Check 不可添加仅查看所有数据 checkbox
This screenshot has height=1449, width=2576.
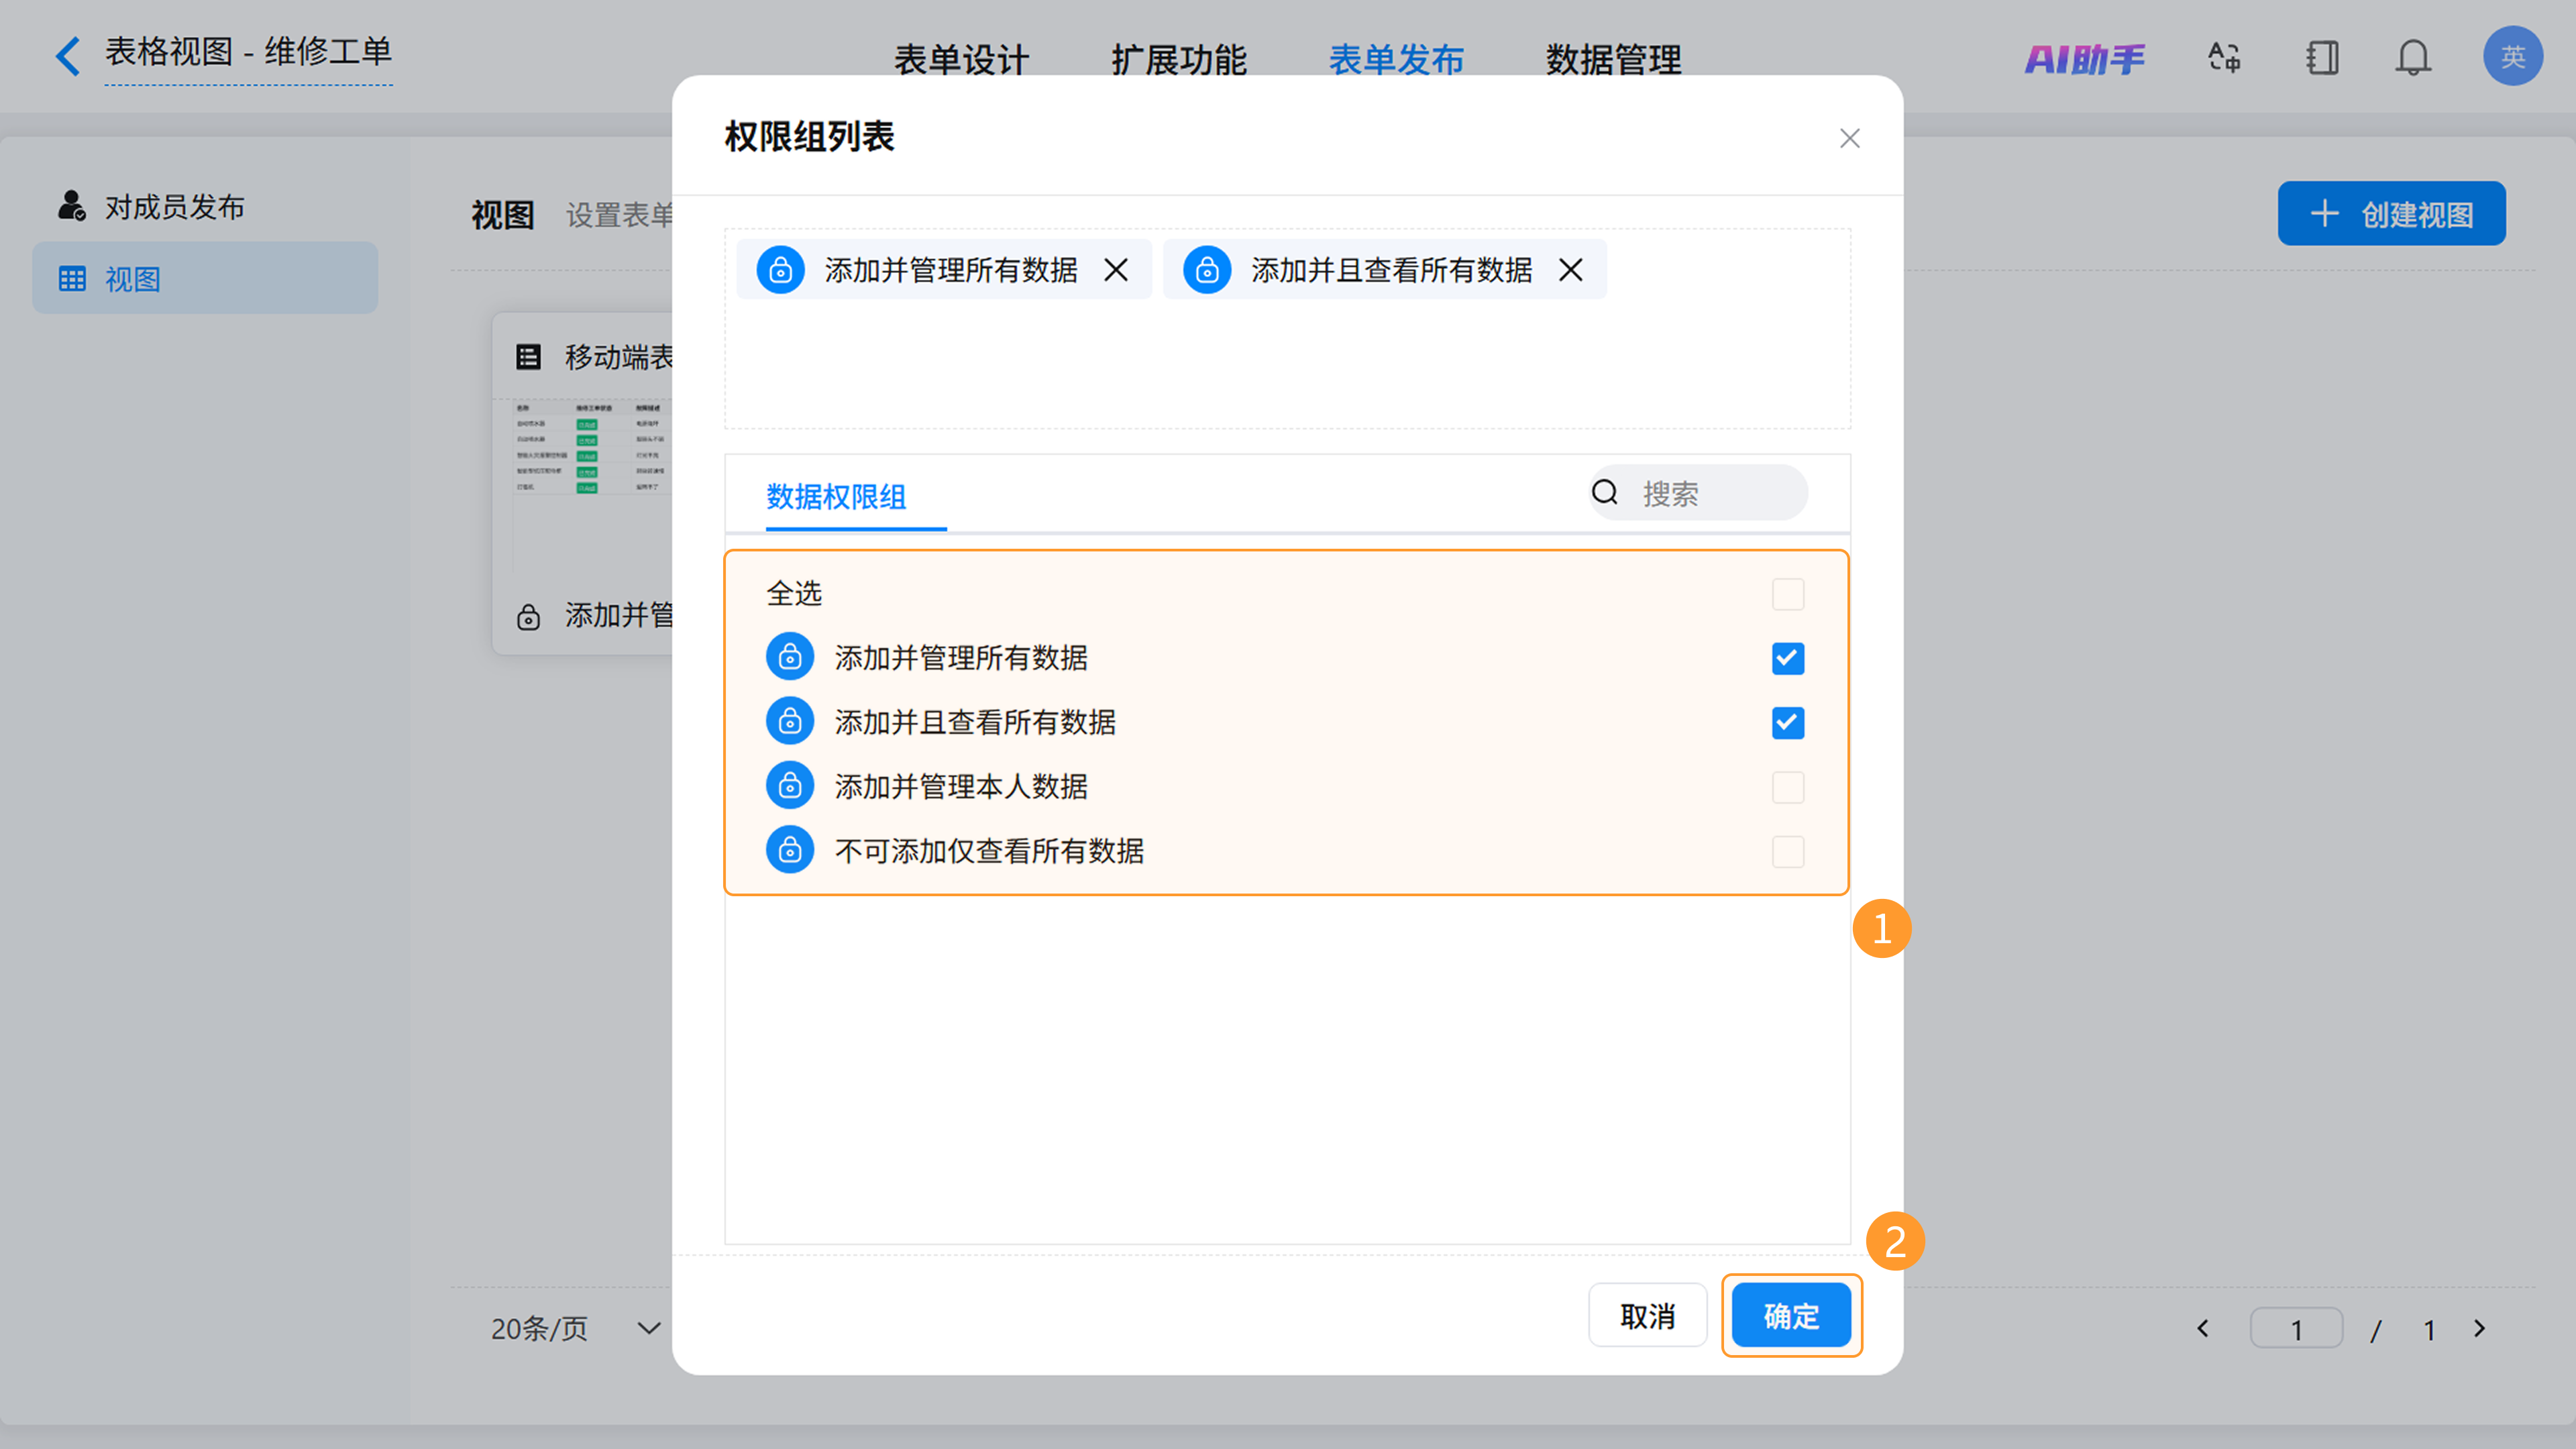pos(1787,851)
